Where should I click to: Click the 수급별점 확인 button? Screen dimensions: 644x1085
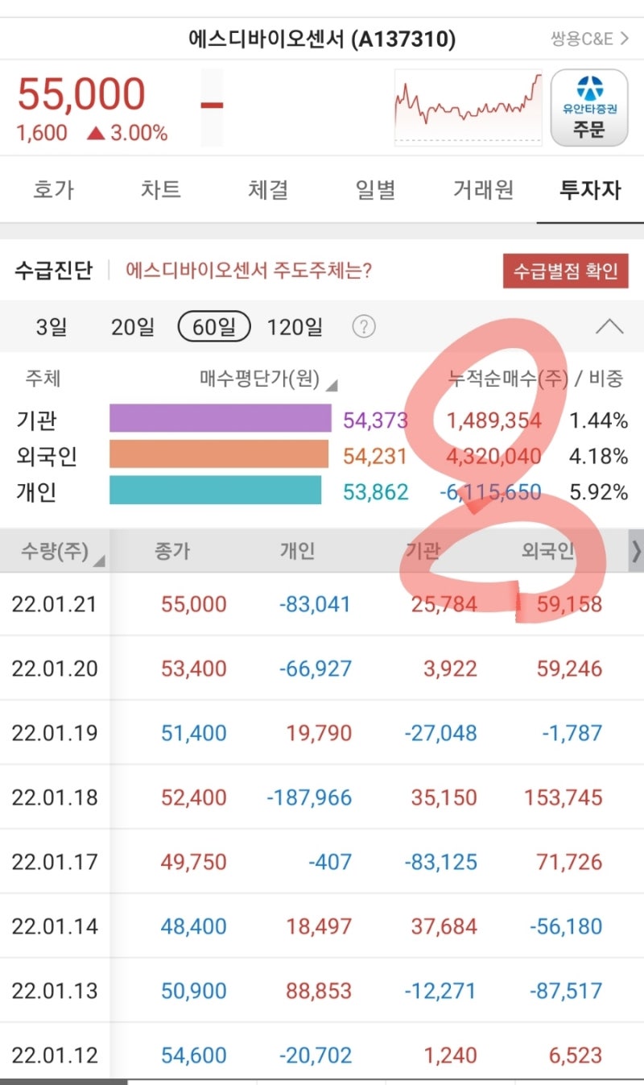tap(566, 271)
